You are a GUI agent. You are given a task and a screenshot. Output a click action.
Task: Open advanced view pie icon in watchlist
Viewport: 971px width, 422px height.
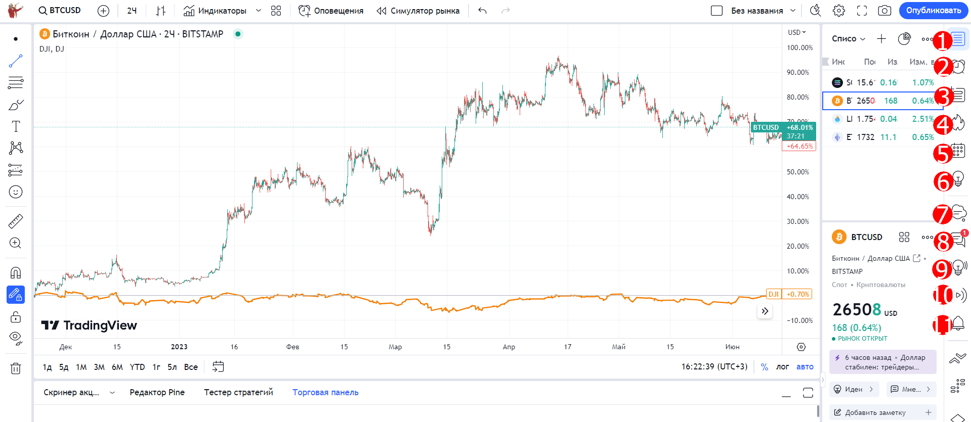tap(904, 39)
